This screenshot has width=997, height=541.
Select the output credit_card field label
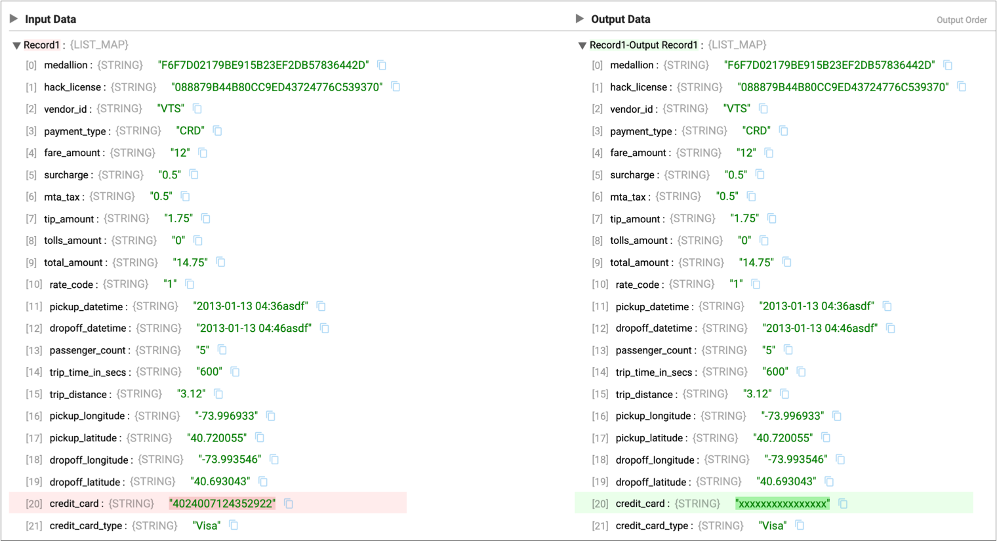click(640, 504)
